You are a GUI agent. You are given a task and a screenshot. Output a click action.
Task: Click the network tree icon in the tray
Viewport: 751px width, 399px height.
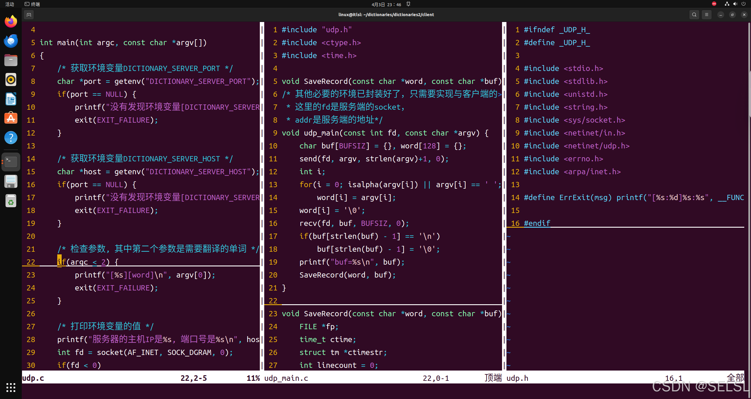(x=727, y=4)
